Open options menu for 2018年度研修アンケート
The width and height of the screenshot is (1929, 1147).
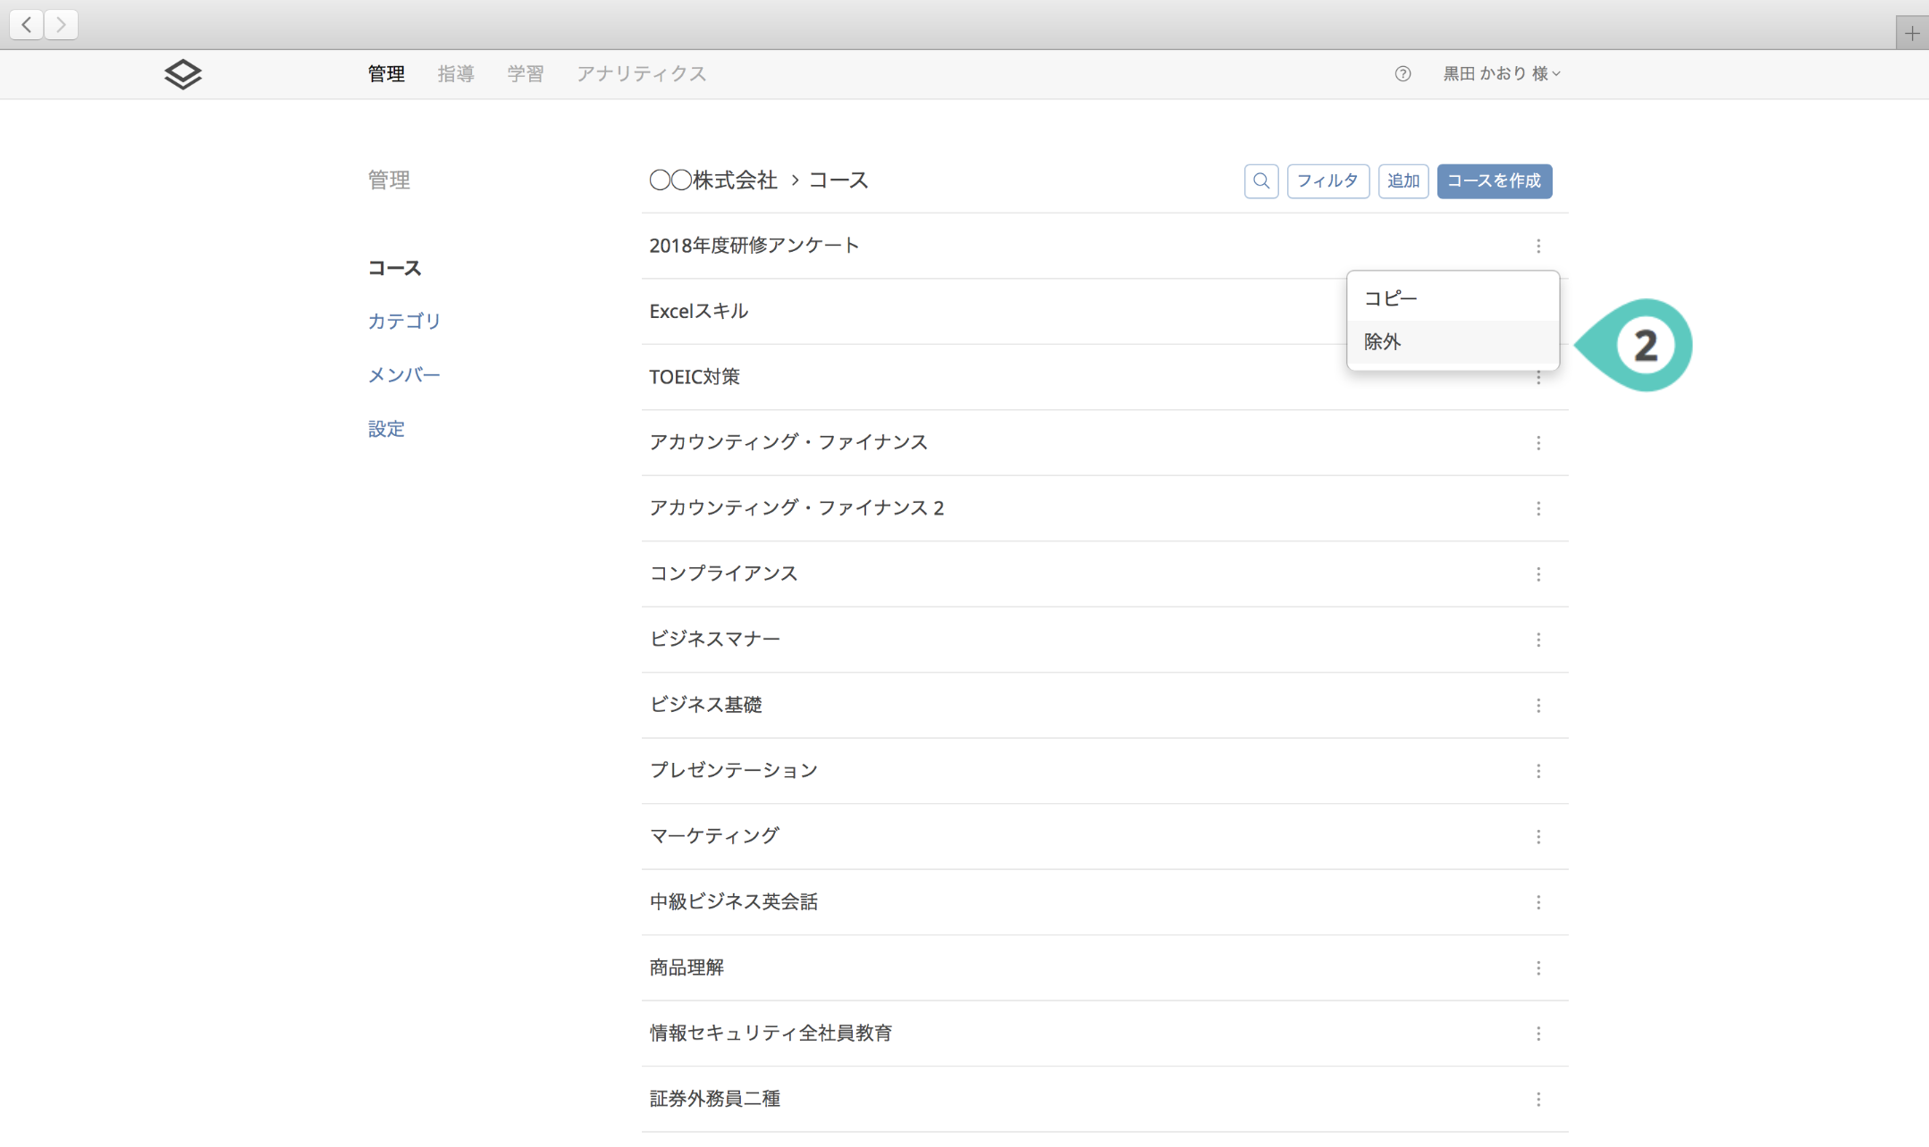(x=1537, y=246)
